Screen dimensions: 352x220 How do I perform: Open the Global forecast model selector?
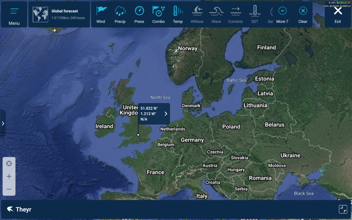tap(59, 14)
